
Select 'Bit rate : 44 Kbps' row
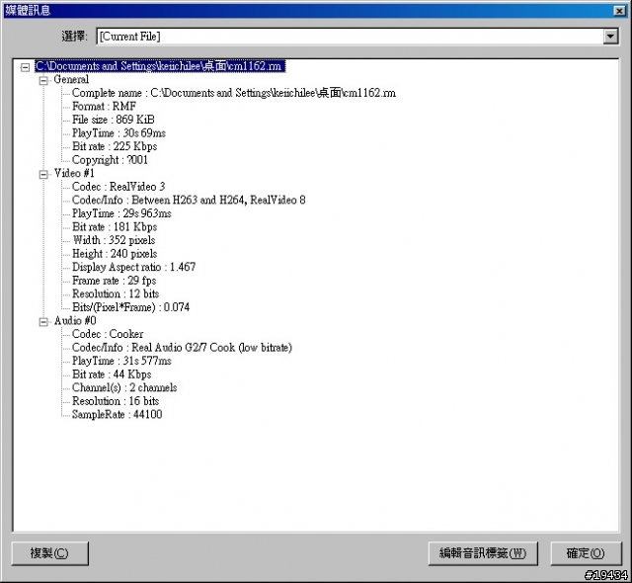click(x=112, y=375)
